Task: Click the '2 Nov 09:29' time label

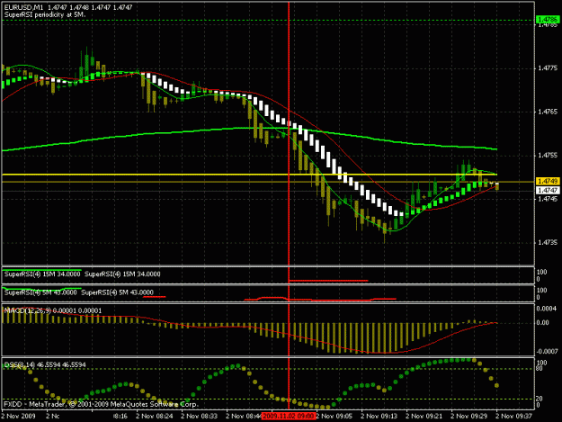Action: [469, 417]
